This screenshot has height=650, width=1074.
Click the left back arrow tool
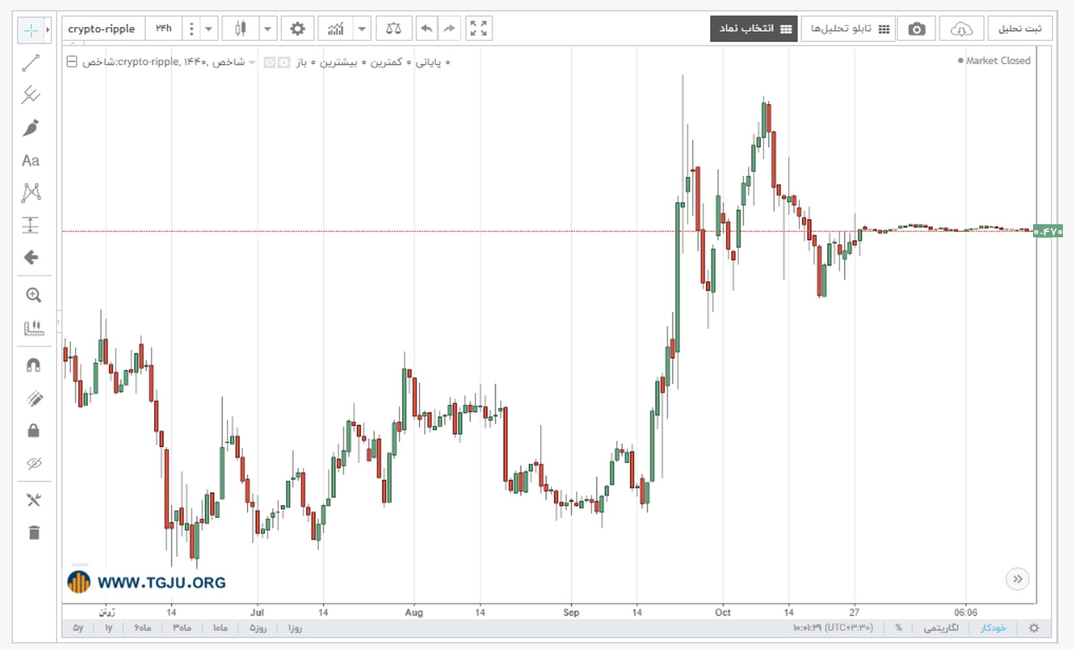coord(31,257)
